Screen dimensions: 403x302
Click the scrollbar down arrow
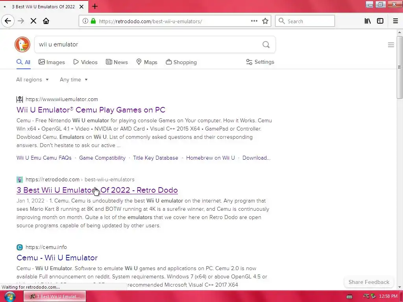tap(399, 287)
